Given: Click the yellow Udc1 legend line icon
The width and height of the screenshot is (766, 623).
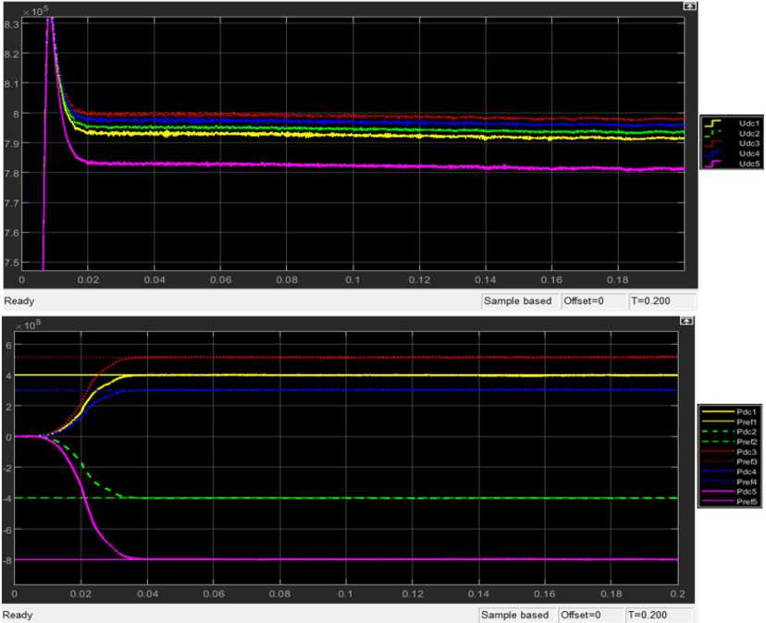Looking at the screenshot, I should [712, 123].
